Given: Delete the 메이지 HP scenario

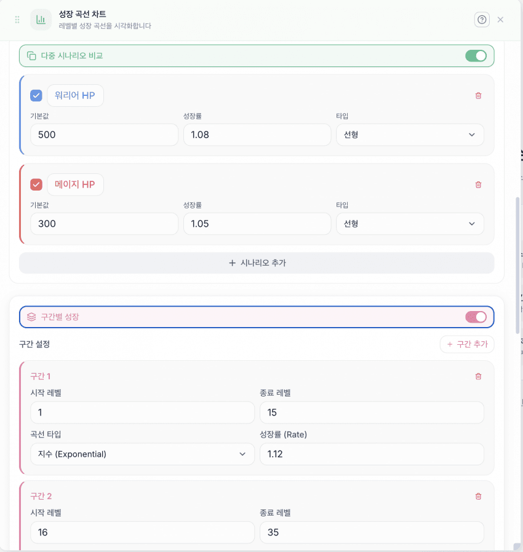Looking at the screenshot, I should [478, 184].
